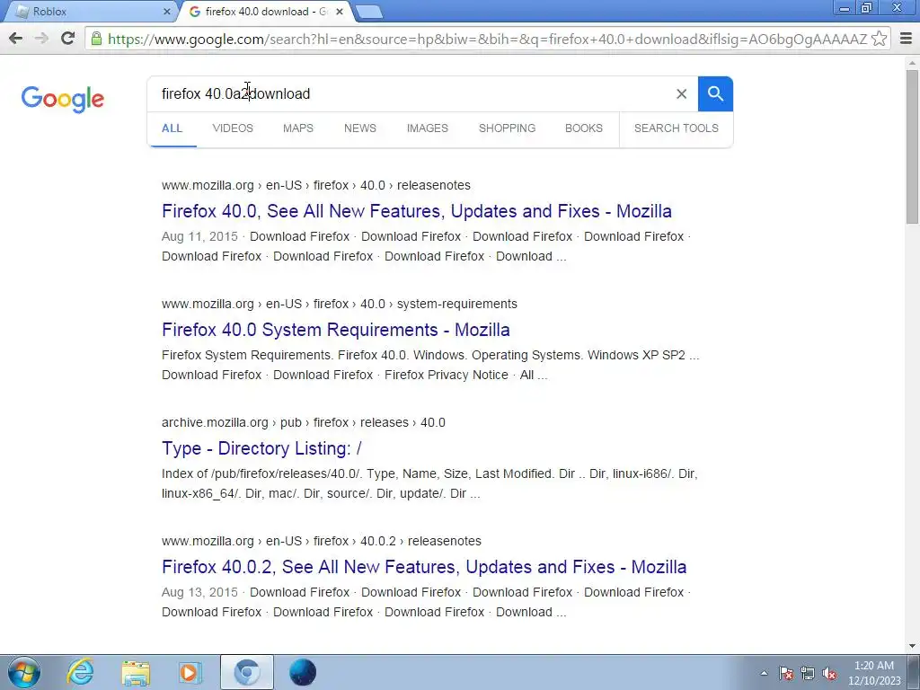This screenshot has width=920, height=690.
Task: Open the SHOPPING results tab
Action: coord(507,128)
